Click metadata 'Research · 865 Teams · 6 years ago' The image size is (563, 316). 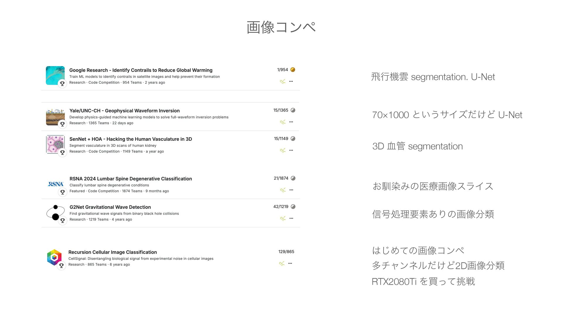click(x=99, y=265)
